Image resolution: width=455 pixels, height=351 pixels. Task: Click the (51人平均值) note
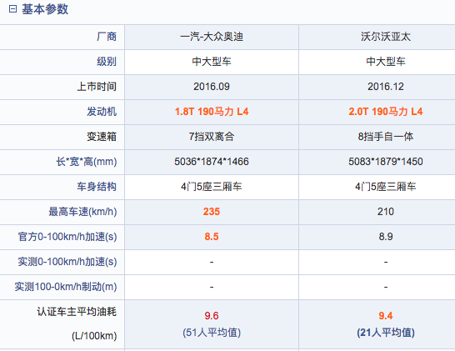[212, 333]
